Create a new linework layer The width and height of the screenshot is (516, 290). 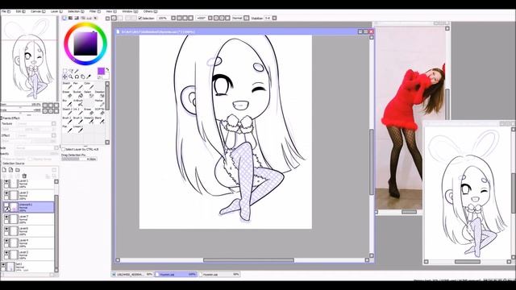pyautogui.click(x=10, y=170)
